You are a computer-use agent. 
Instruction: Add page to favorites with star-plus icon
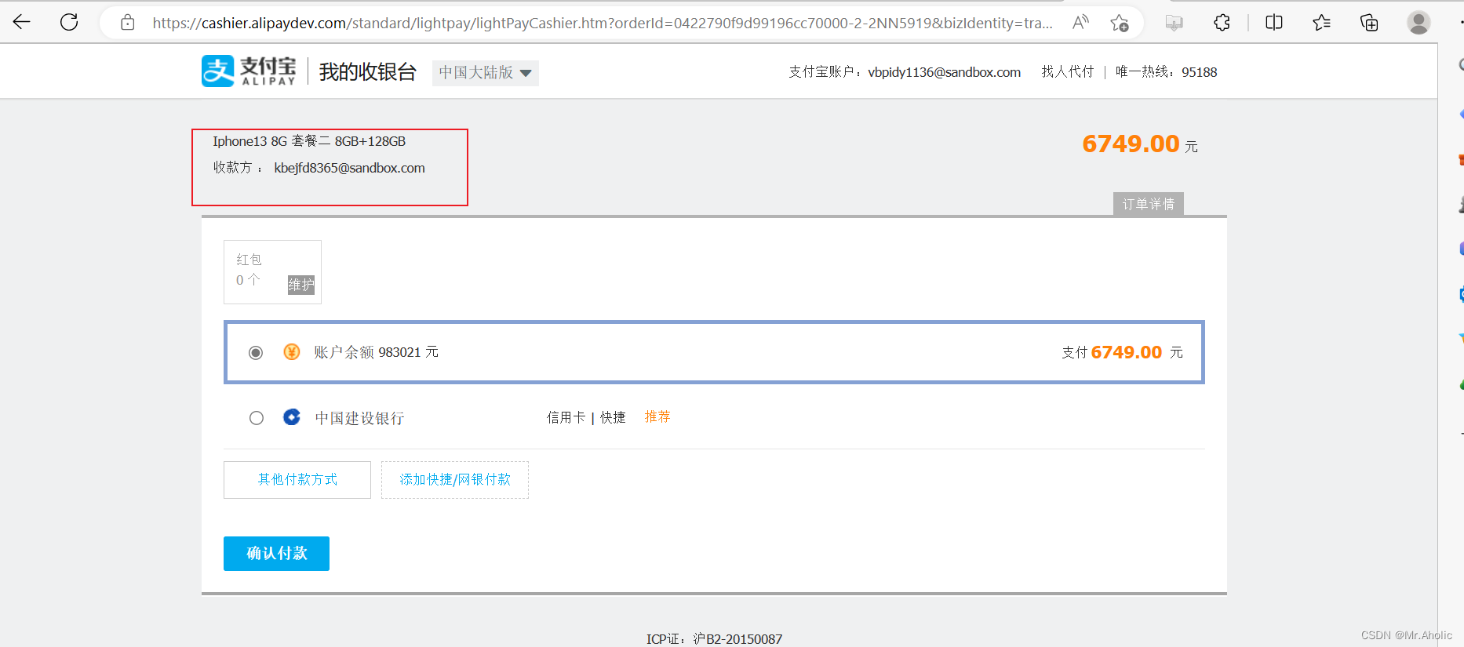coord(1120,23)
